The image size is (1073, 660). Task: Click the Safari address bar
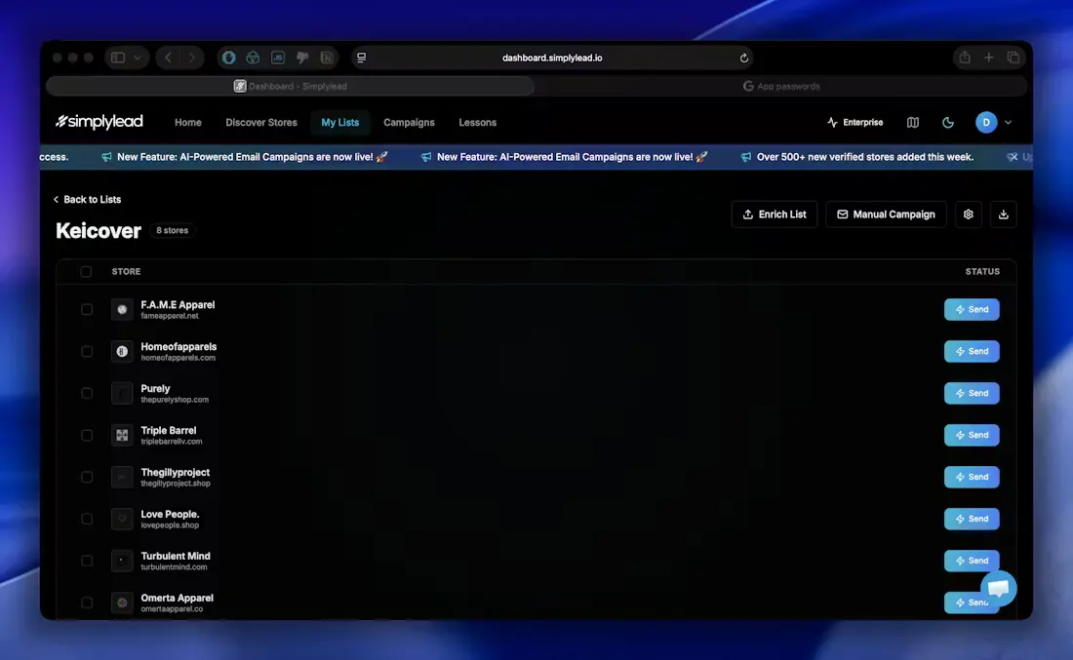pyautogui.click(x=552, y=58)
